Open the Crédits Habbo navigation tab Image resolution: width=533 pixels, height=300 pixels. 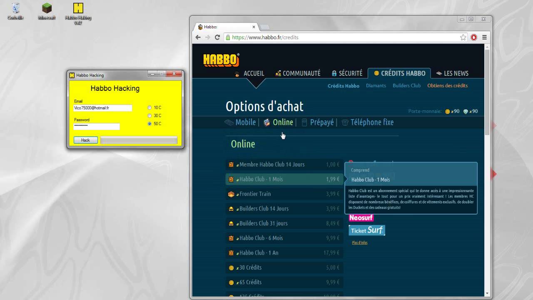click(x=399, y=73)
